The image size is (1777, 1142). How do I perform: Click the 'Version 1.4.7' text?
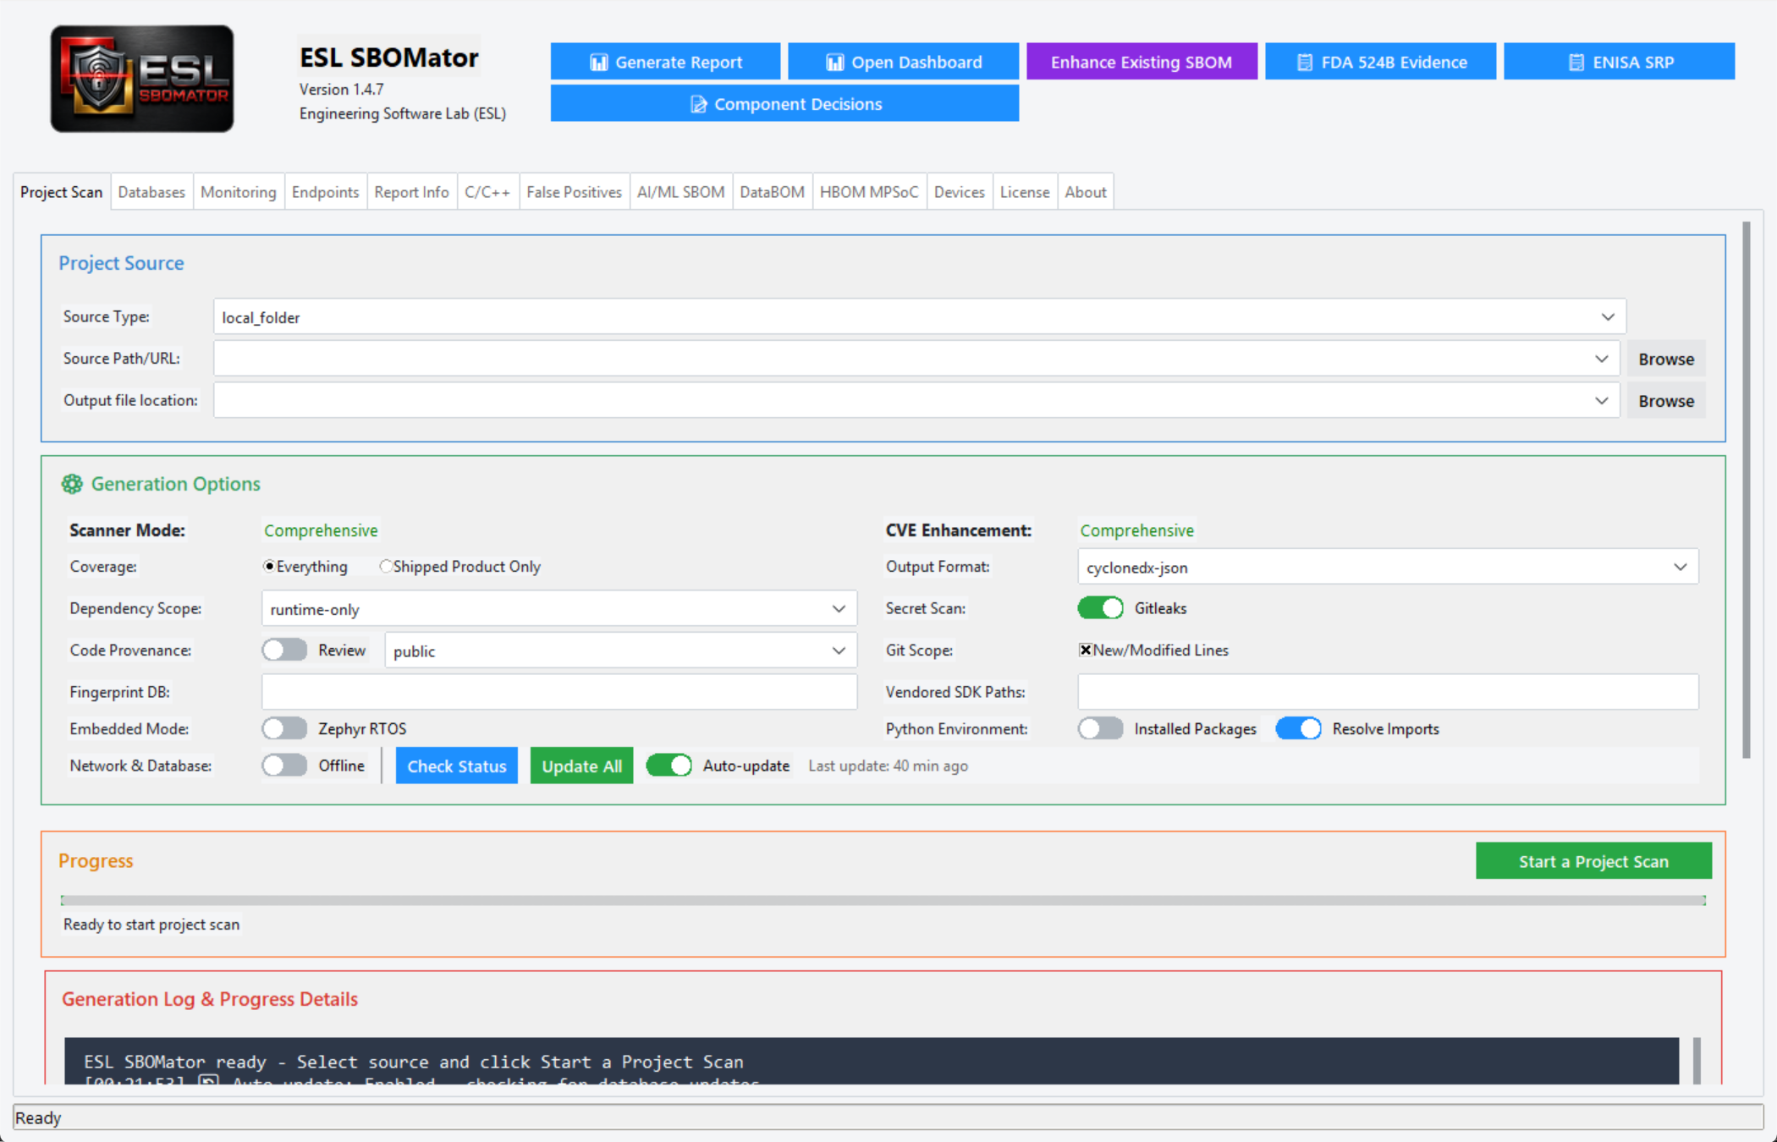(x=341, y=89)
